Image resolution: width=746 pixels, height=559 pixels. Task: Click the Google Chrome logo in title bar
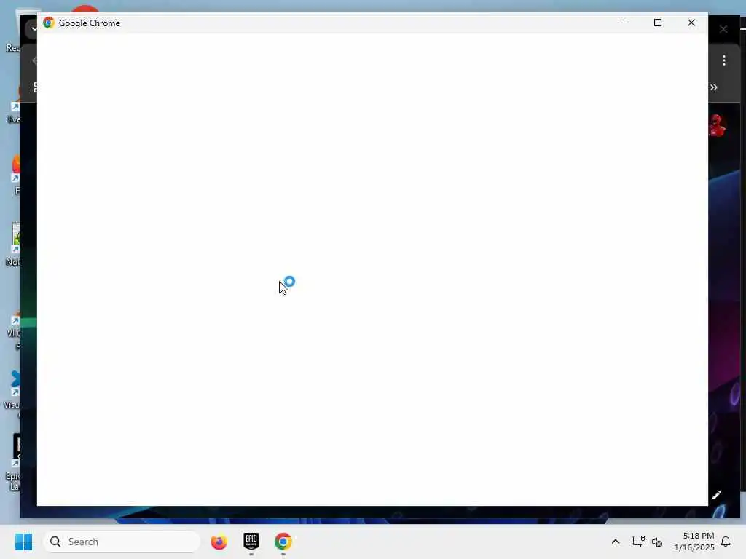[49, 23]
